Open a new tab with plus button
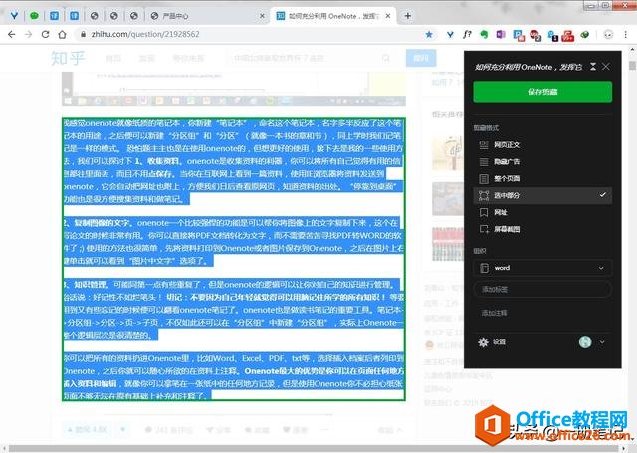The height and width of the screenshot is (453, 637). click(x=407, y=16)
